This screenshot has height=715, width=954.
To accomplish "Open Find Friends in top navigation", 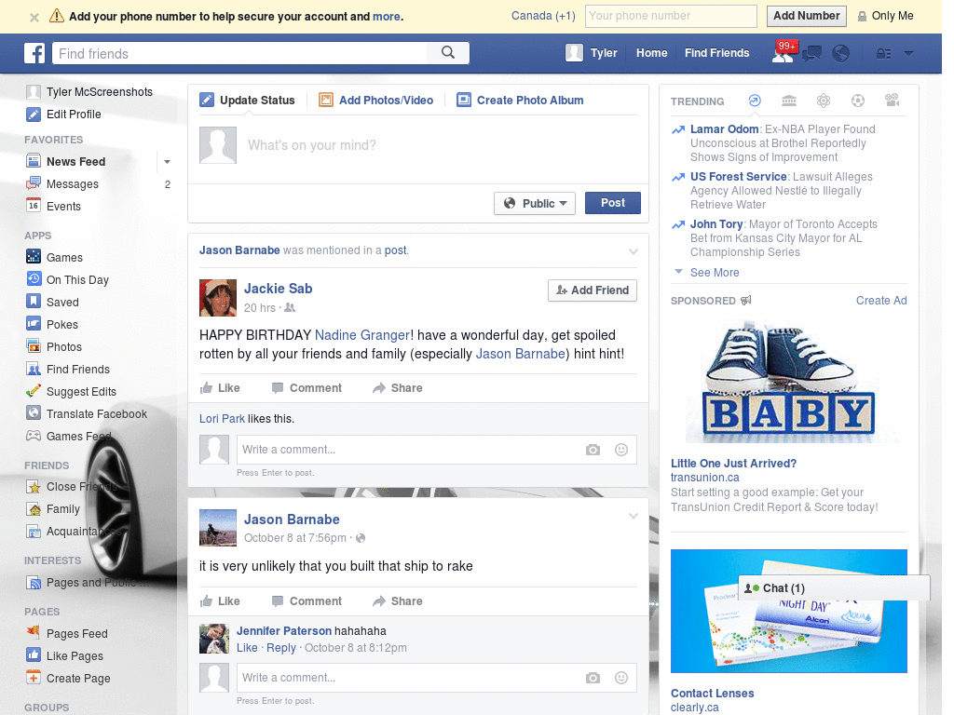I will (716, 53).
